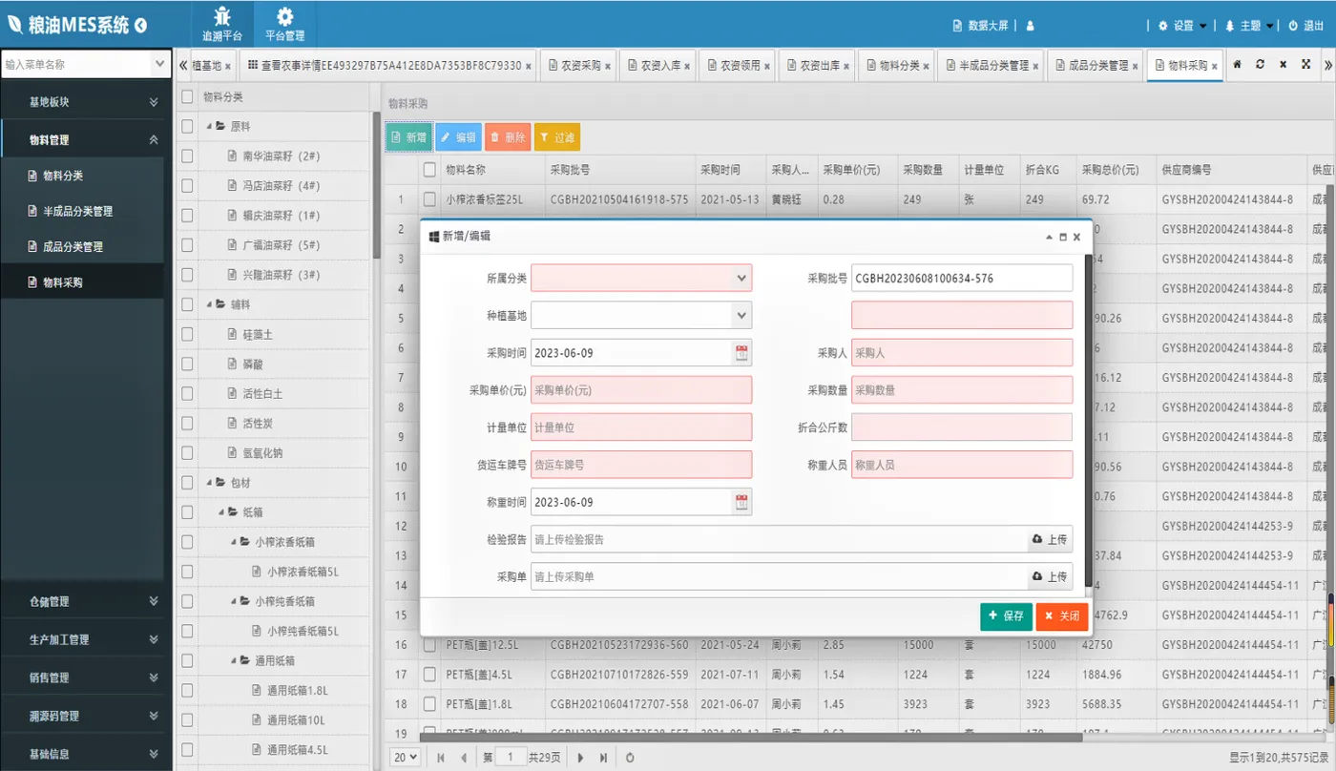Screen dimensions: 1336x771
Task: Save the form with 保存 button
Action: (x=1006, y=616)
